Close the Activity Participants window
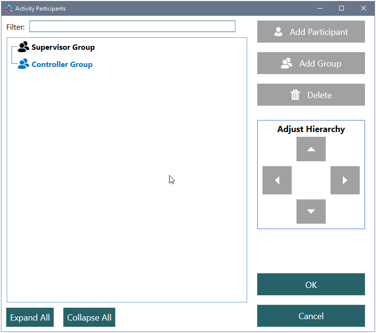 pyautogui.click(x=364, y=8)
